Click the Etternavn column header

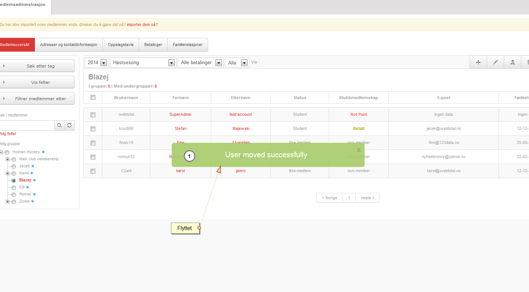[x=241, y=98]
